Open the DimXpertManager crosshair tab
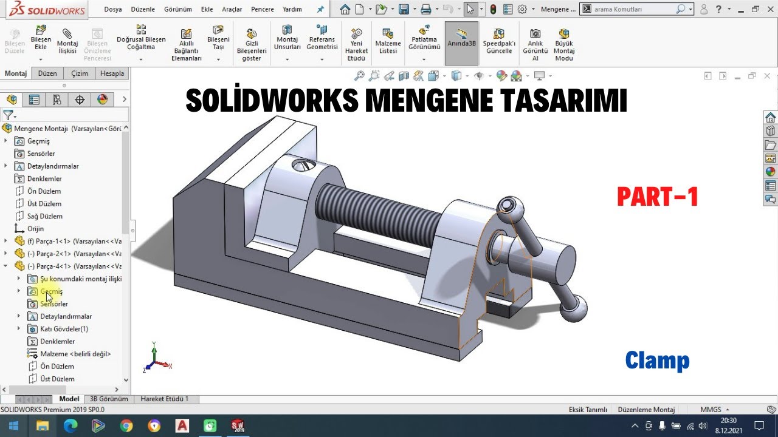778x437 pixels. click(x=80, y=100)
